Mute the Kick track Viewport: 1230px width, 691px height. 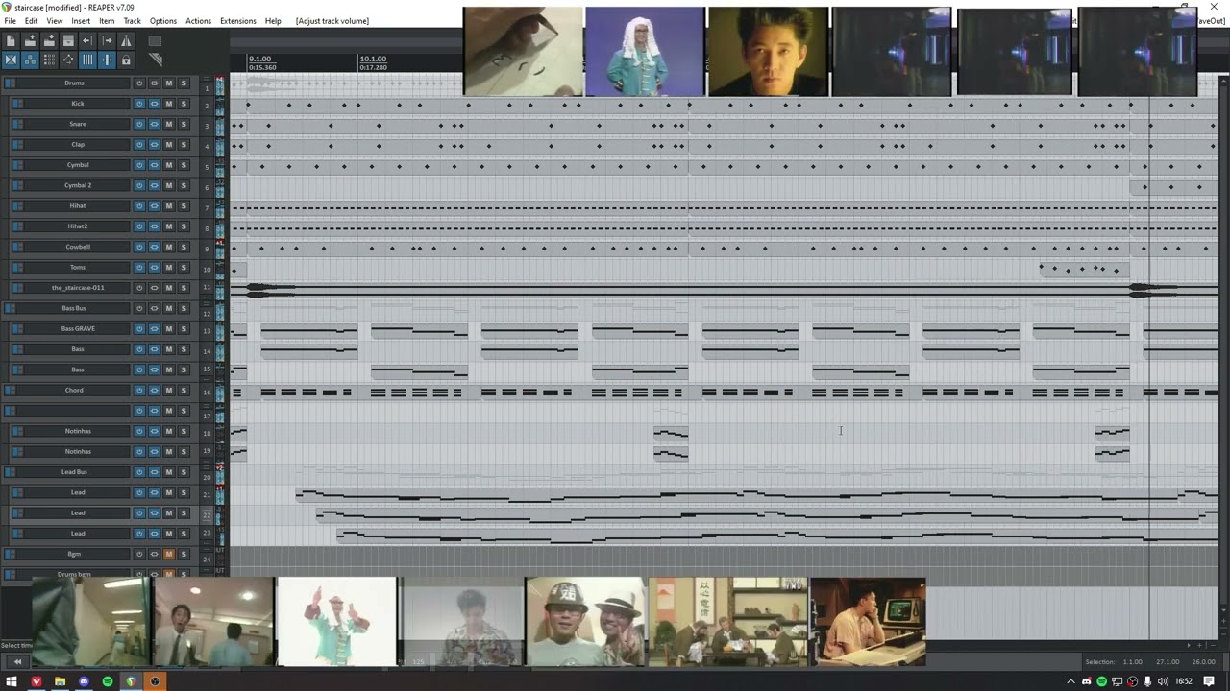[169, 104]
